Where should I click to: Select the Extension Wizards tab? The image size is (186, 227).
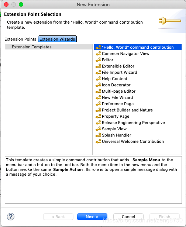pyautogui.click(x=57, y=39)
